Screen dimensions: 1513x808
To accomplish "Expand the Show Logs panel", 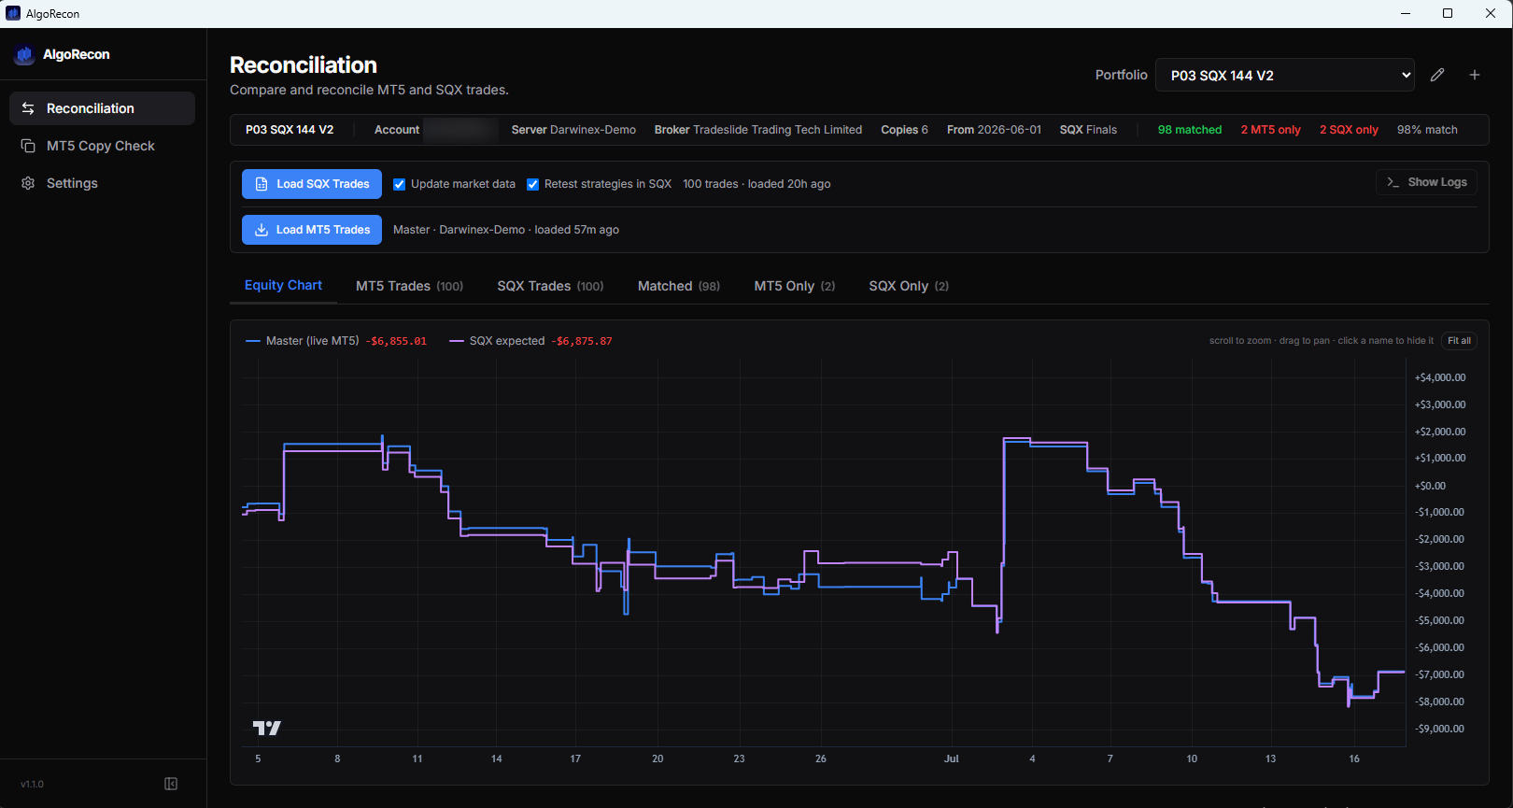I will point(1427,182).
